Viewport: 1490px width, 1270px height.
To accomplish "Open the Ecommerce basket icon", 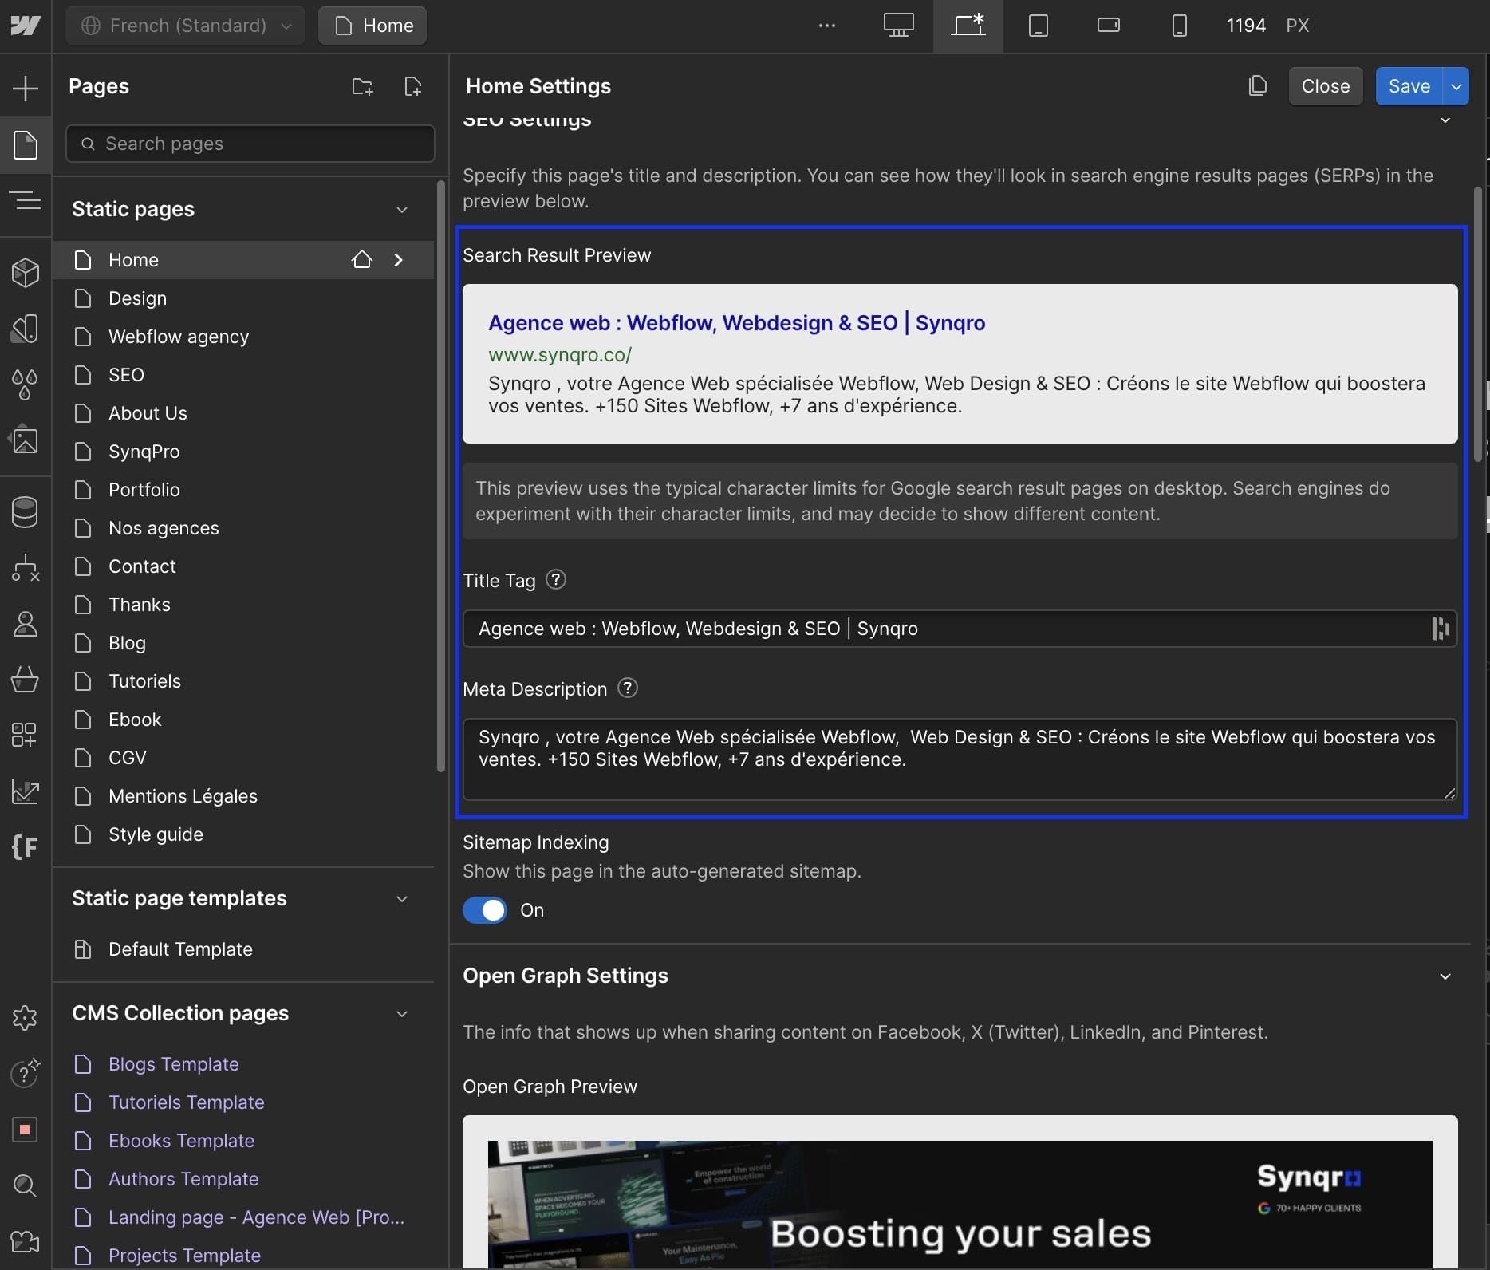I will (x=26, y=679).
